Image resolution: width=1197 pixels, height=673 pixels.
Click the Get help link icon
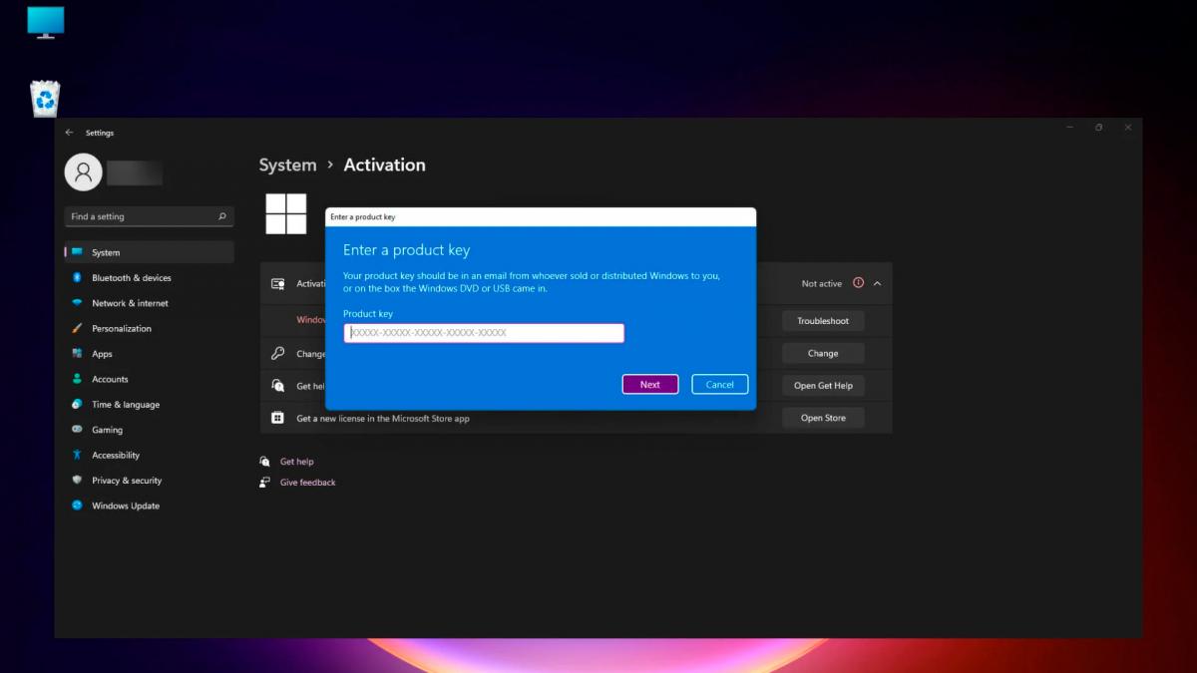click(264, 462)
